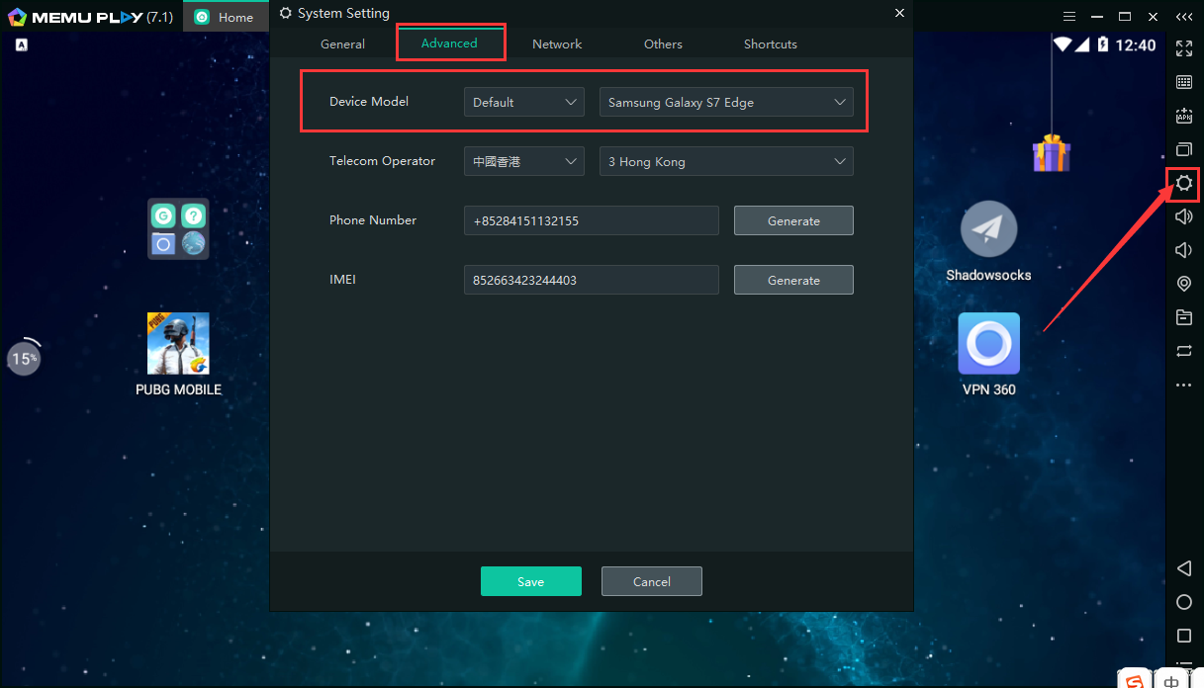The height and width of the screenshot is (688, 1204).
Task: Launch the PUBG MOBILE app
Action: click(x=178, y=344)
